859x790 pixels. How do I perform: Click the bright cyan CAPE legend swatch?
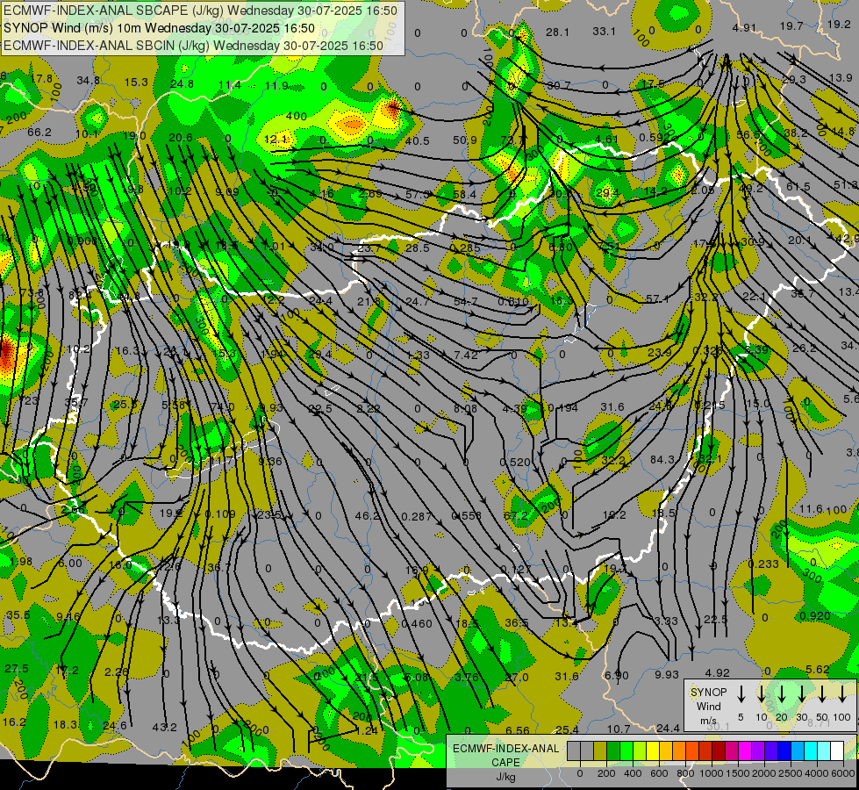tap(810, 751)
